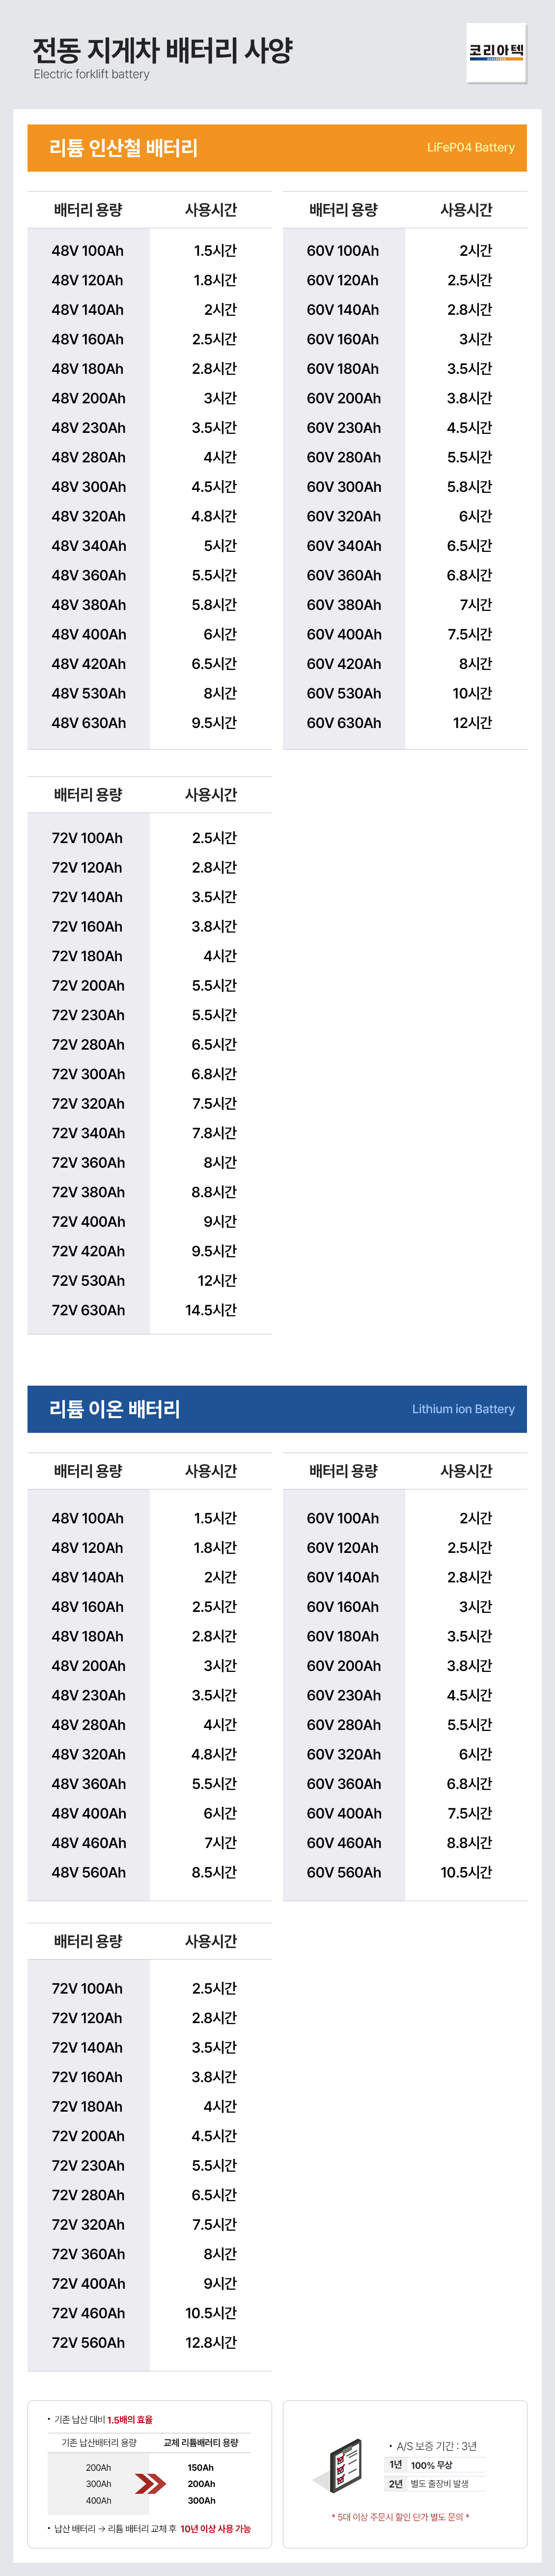
Task: Click the 10.5시간 value for 60V 560Ah
Action: pos(466,1871)
